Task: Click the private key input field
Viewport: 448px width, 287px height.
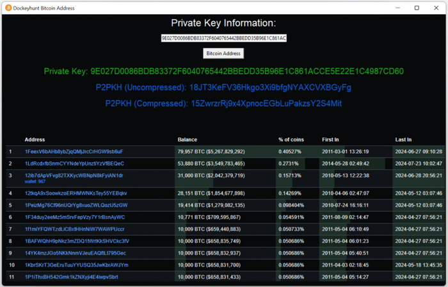Action: coord(223,38)
